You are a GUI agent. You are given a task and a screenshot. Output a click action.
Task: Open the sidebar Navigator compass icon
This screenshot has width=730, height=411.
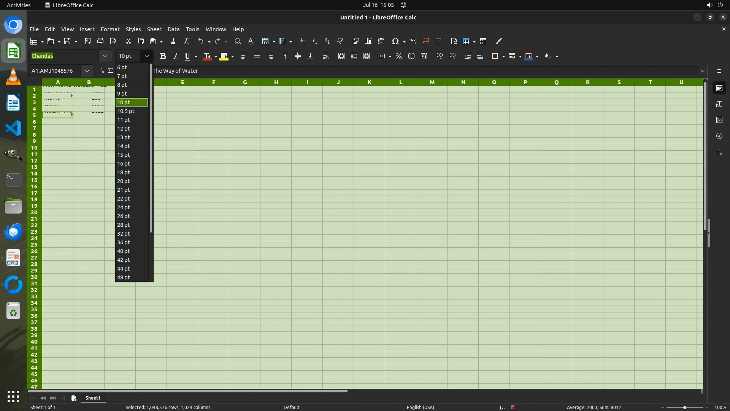click(x=719, y=136)
